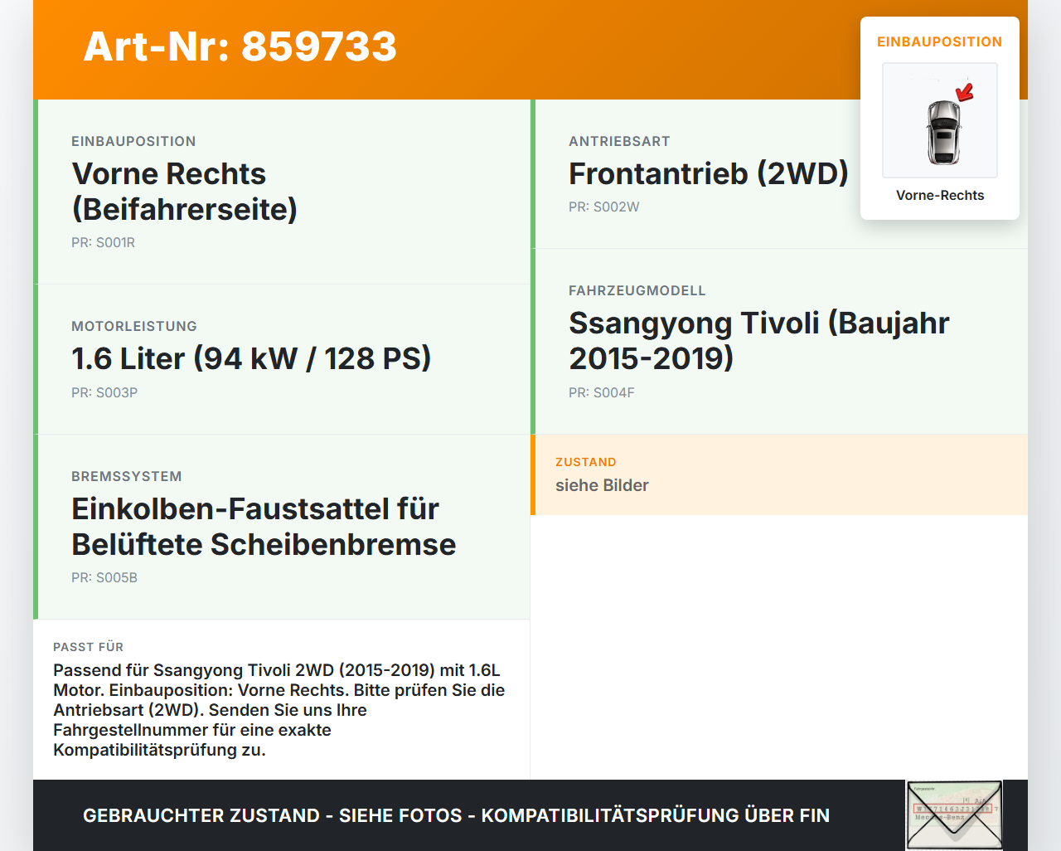Image resolution: width=1061 pixels, height=851 pixels.
Task: Click the Vorne Rechts (Beifahrerseite) value
Action: (185, 192)
